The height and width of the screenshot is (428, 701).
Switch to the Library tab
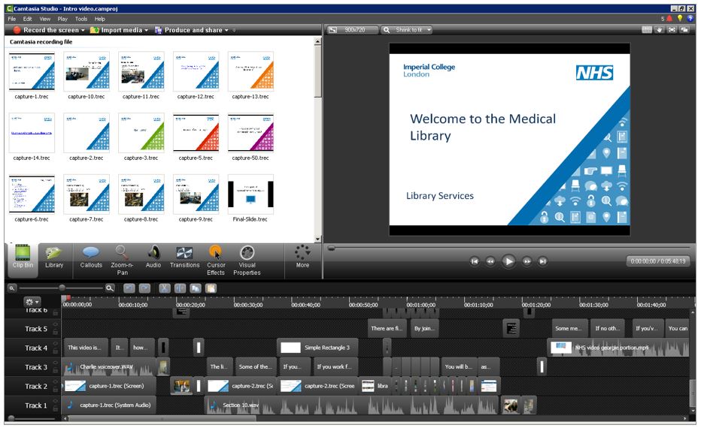[x=54, y=258]
